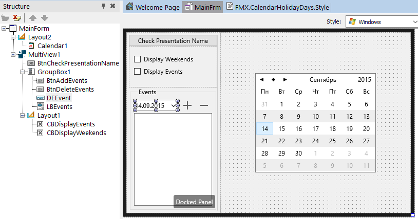Collapse the MainForm tree node
Image resolution: width=418 pixels, height=219 pixels.
coord(4,28)
